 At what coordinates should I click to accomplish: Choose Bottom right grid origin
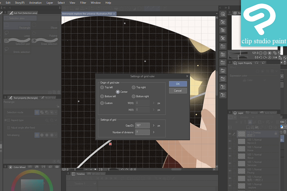134,96
